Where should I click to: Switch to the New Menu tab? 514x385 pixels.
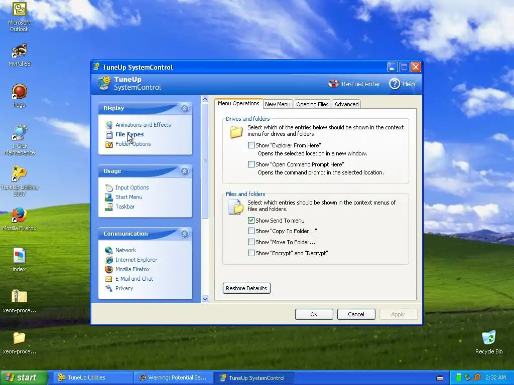(x=278, y=104)
